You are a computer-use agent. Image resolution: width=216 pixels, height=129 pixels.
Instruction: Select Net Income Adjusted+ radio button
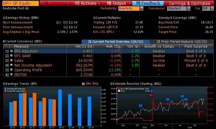11,65
